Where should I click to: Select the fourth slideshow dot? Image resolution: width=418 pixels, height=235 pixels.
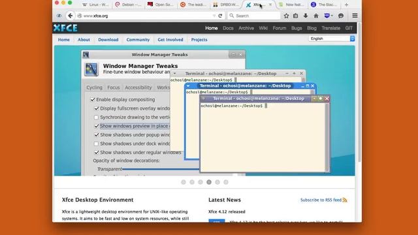tap(209, 182)
